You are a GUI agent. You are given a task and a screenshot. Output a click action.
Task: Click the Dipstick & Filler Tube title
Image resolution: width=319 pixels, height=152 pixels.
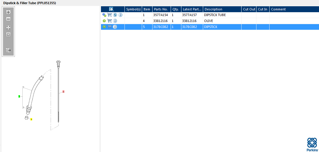(29, 3)
